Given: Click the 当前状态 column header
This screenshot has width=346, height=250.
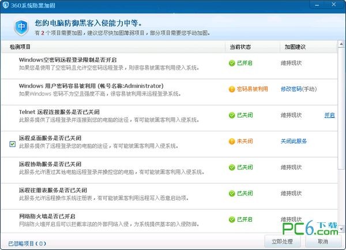Looking at the screenshot, I should click(240, 47).
